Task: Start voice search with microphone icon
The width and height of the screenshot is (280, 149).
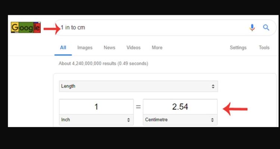Action: [252, 28]
